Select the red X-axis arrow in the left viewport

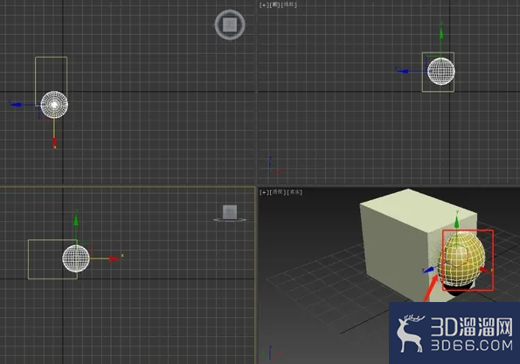tap(114, 258)
